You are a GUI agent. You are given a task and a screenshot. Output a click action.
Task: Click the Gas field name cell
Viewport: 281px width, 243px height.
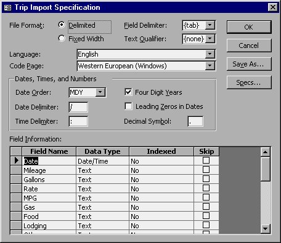(49, 207)
